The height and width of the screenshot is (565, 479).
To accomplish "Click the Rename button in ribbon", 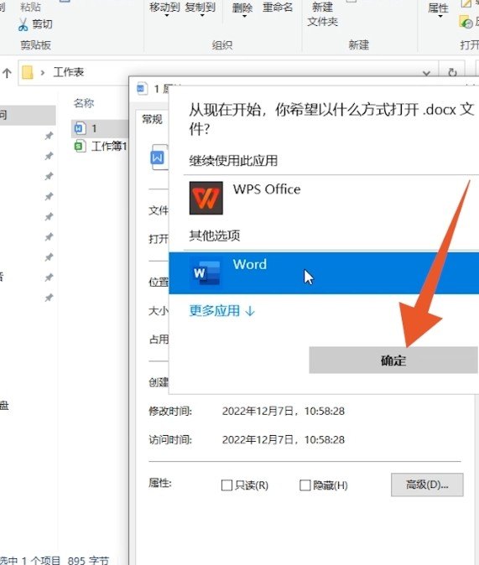I will 278,8.
